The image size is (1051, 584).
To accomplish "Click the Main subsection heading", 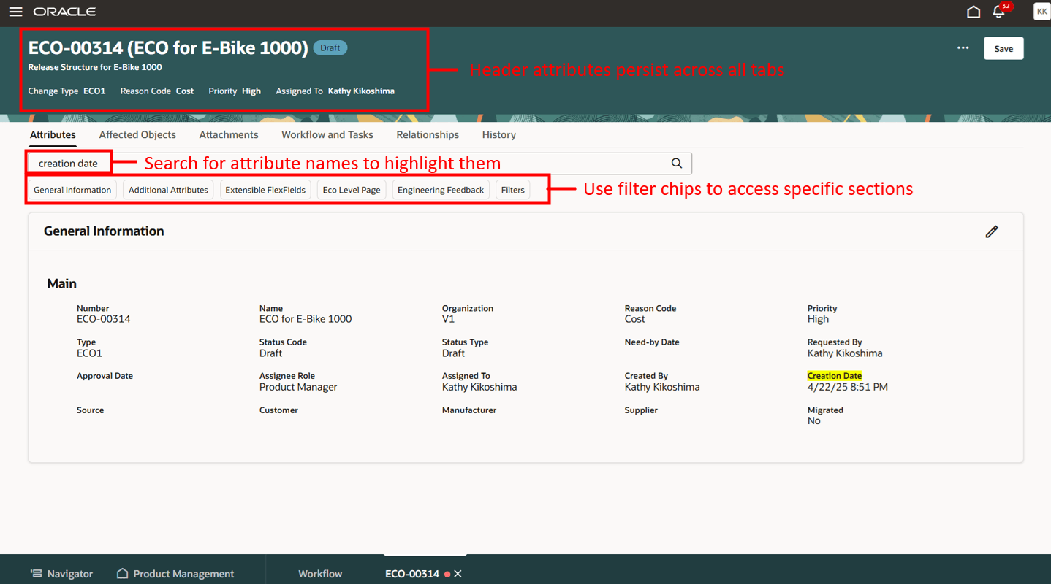I will click(x=62, y=283).
